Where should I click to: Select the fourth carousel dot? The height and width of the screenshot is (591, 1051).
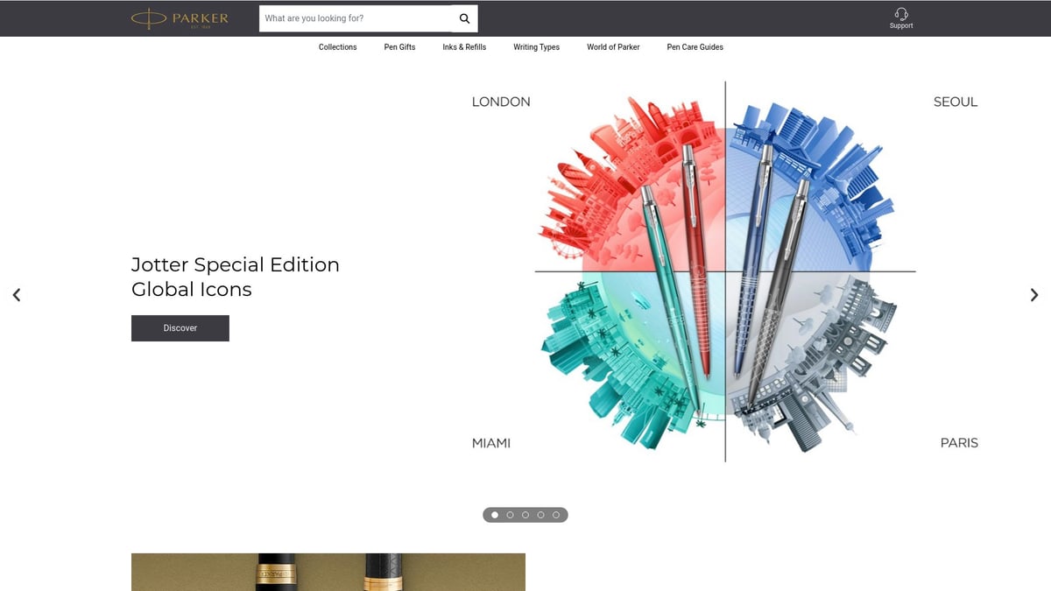(x=540, y=515)
